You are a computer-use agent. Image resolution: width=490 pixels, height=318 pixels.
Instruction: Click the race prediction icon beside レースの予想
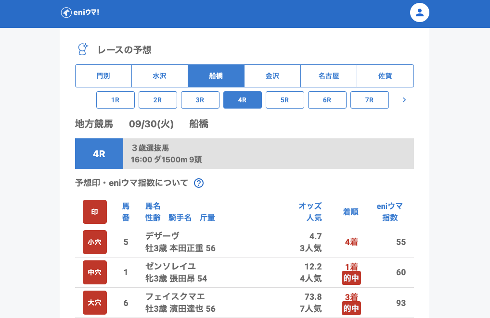(x=83, y=49)
